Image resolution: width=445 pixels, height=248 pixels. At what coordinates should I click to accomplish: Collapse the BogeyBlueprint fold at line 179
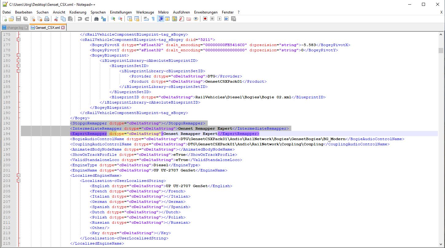(18, 55)
